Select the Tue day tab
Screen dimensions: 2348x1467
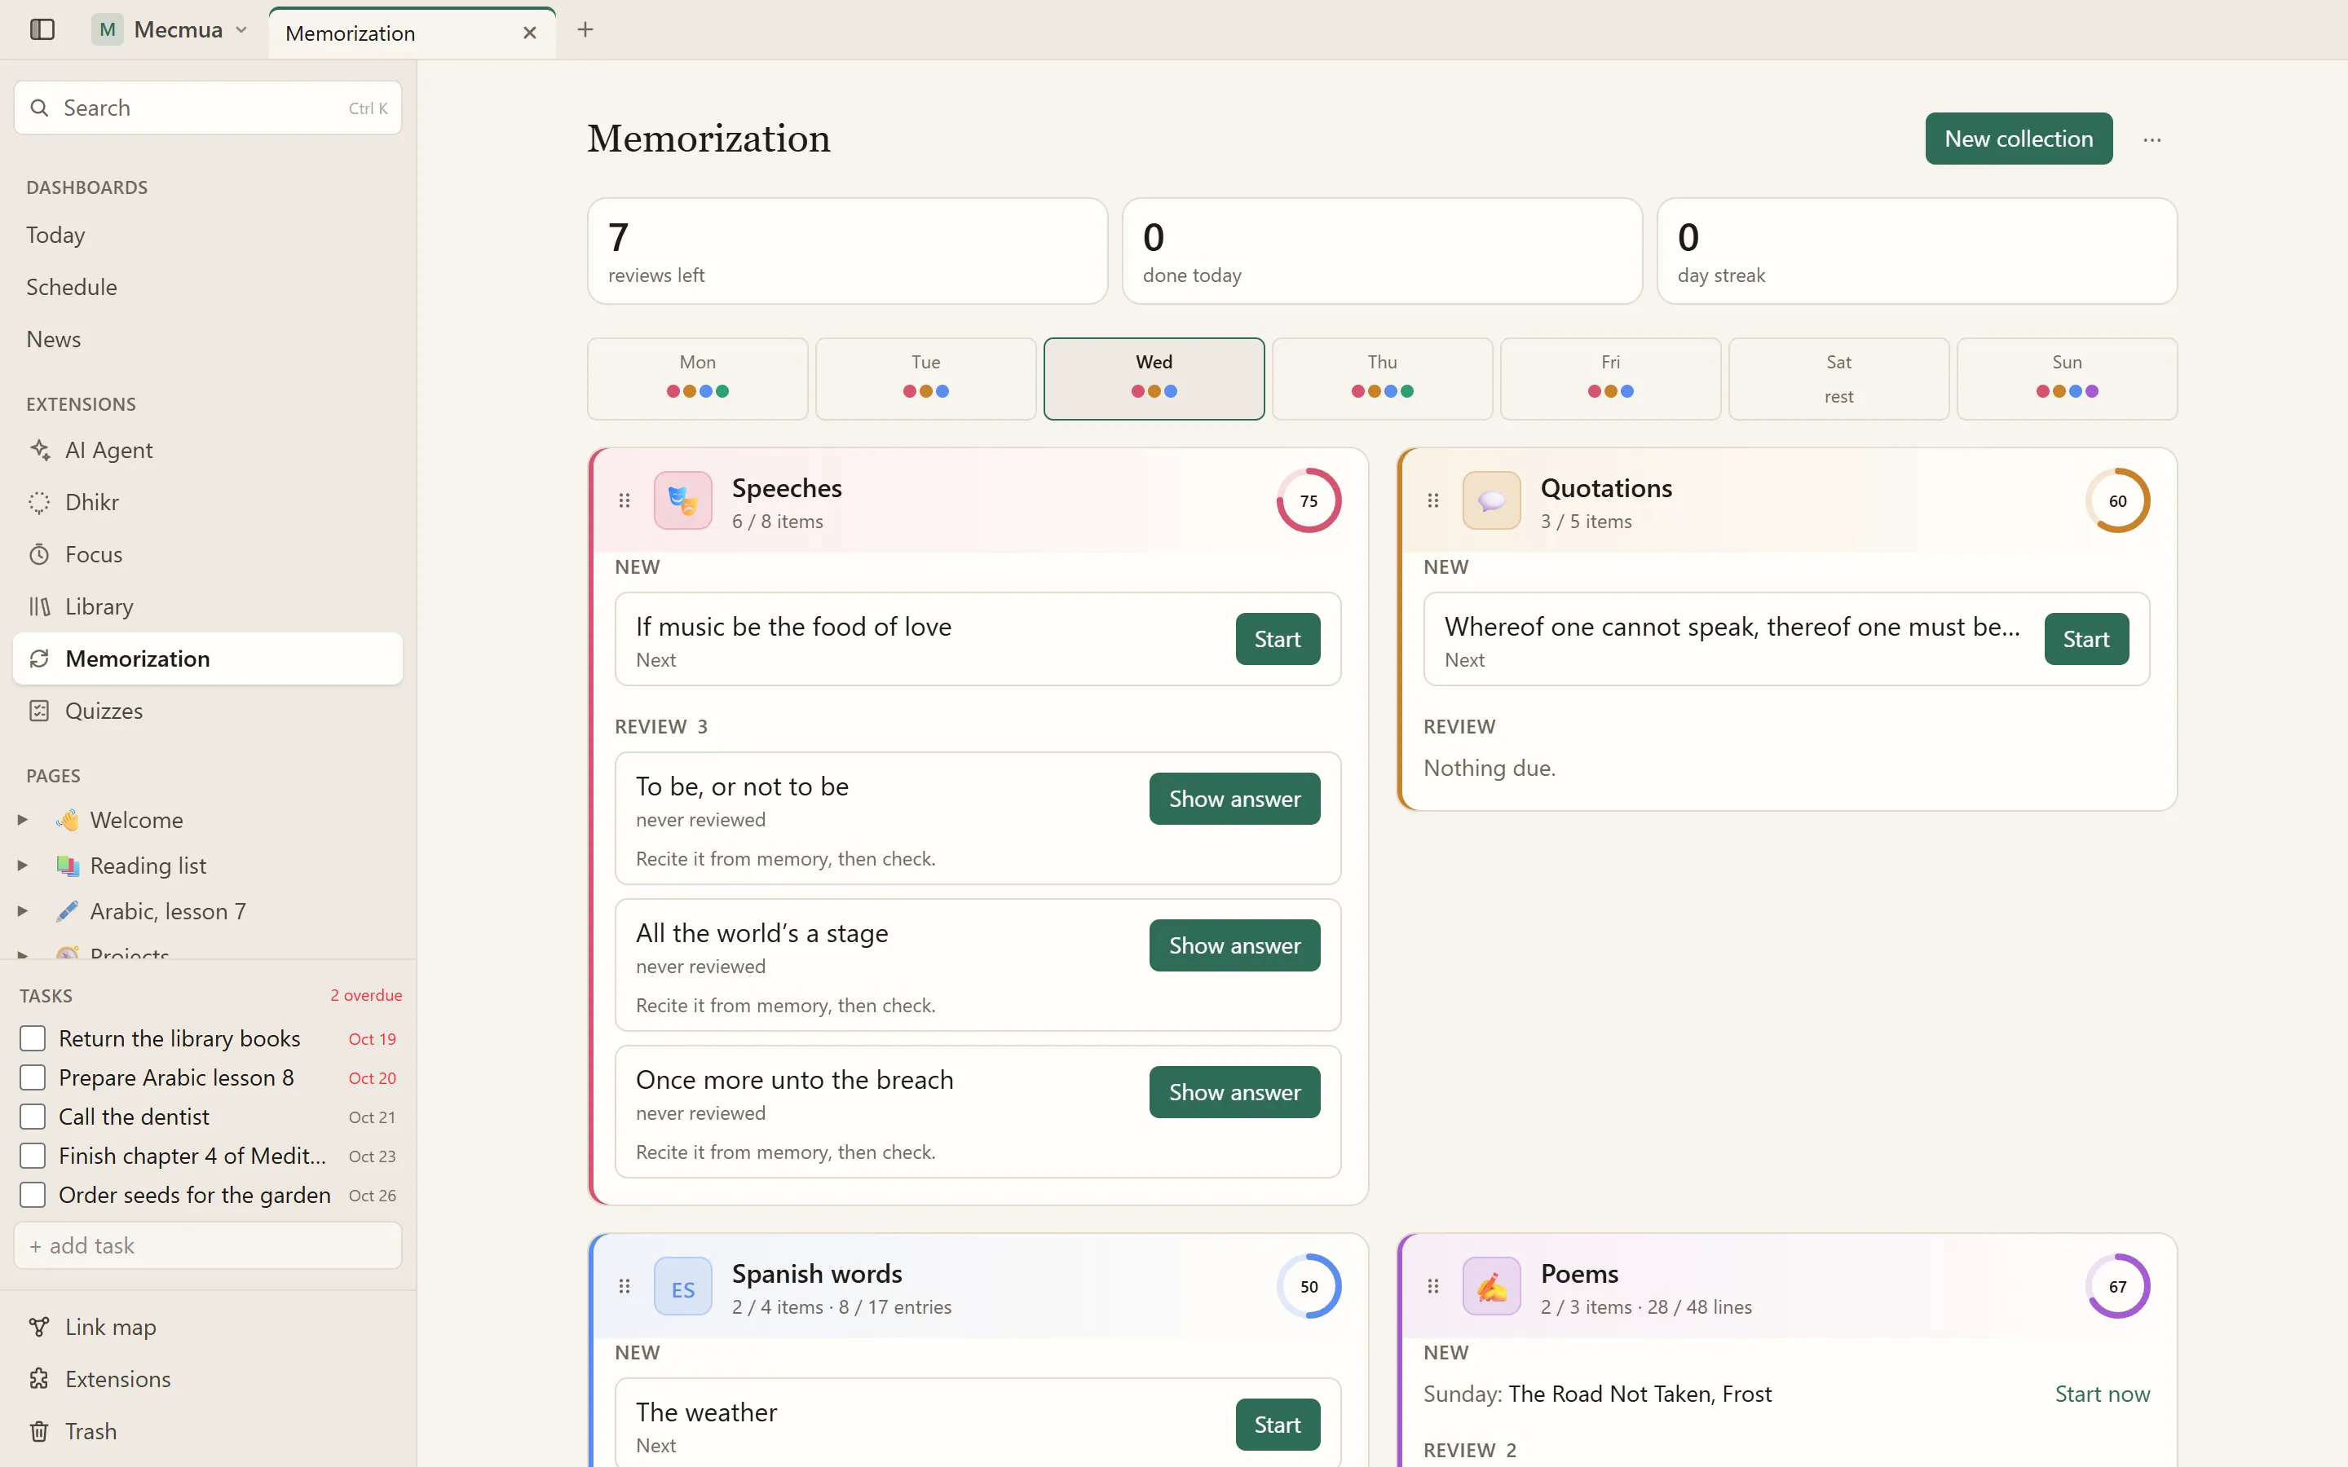click(x=925, y=378)
